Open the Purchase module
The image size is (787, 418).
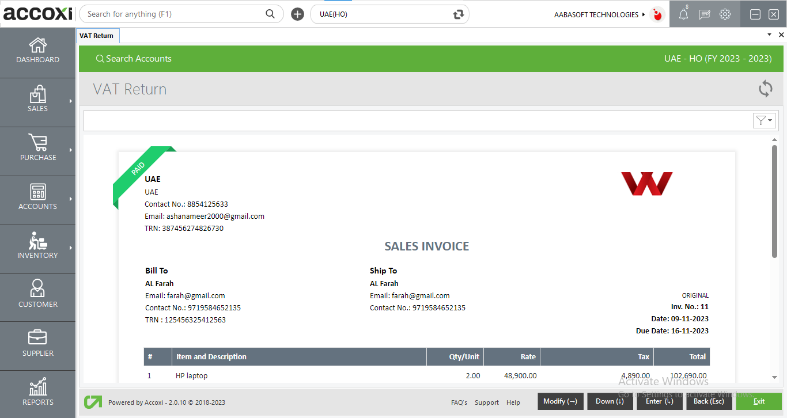[x=37, y=149]
